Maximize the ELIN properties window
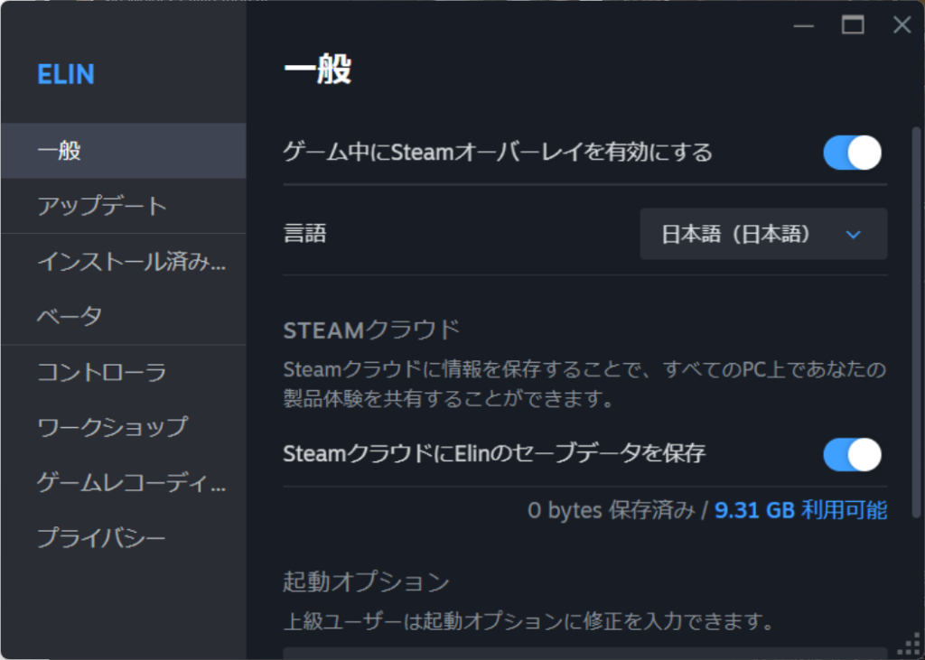The height and width of the screenshot is (660, 925). 853,25
